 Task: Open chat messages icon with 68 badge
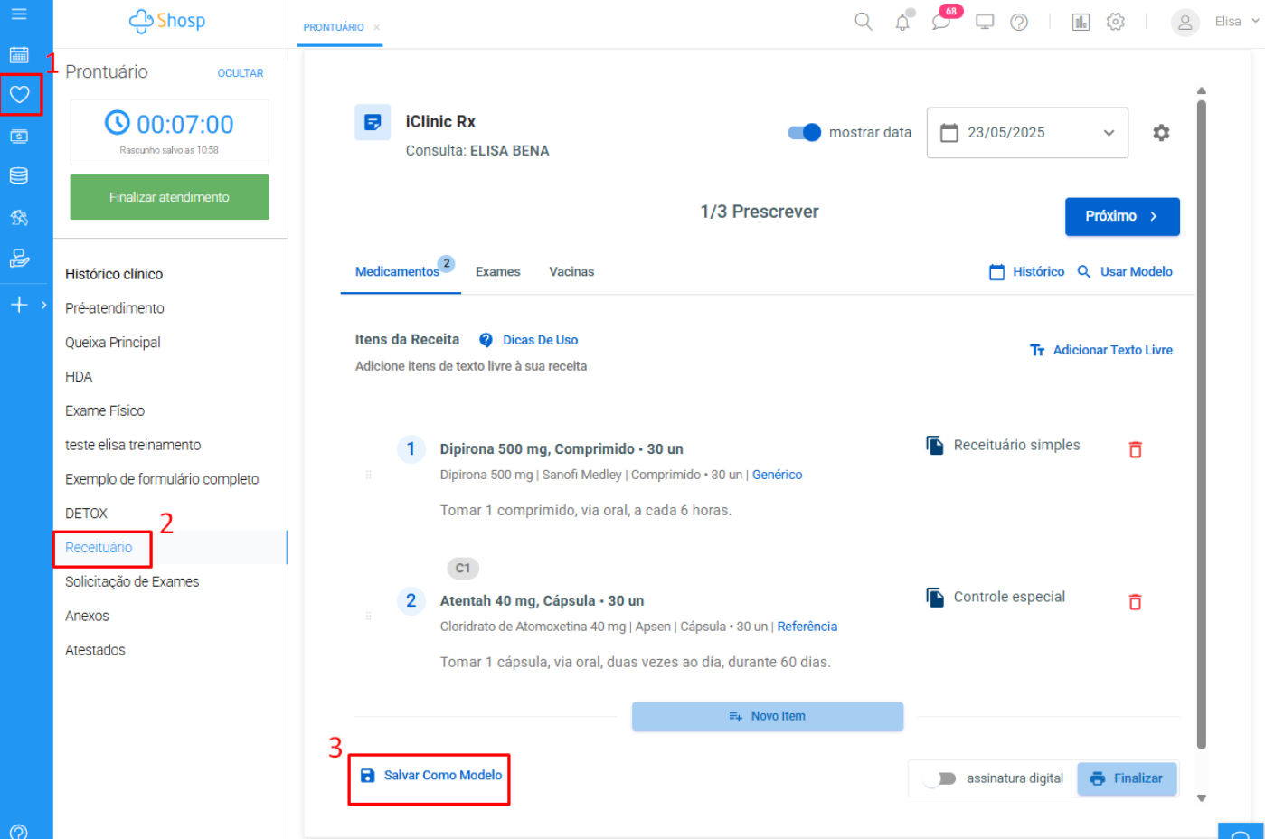(x=941, y=22)
